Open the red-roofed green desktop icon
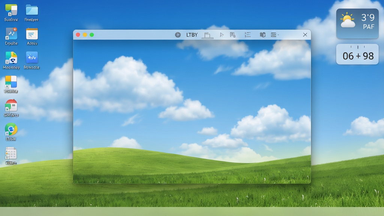Image resolution: width=384 pixels, height=216 pixels. 11,105
